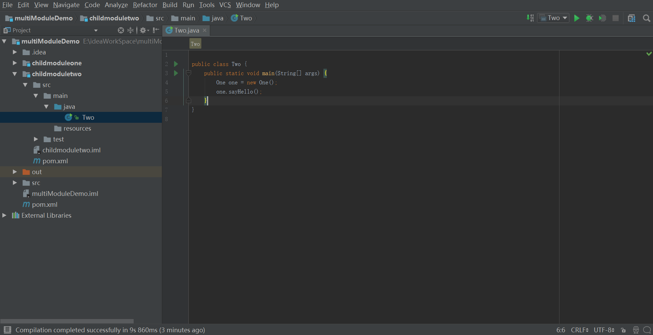Screen dimensions: 653x335
Task: Open the Project Structure dialog icon
Action: point(632,18)
